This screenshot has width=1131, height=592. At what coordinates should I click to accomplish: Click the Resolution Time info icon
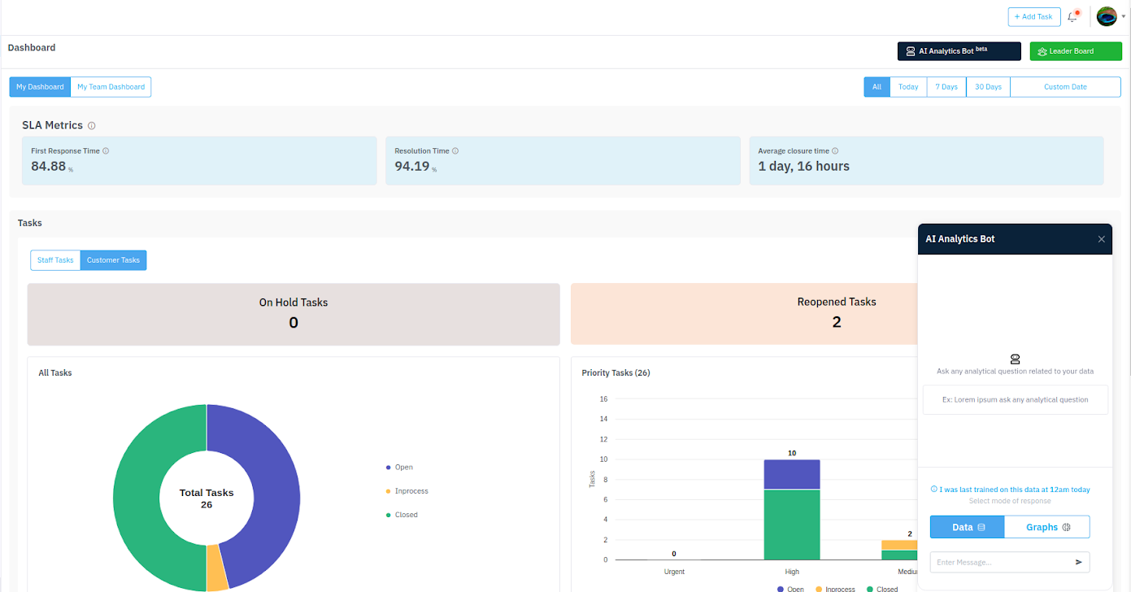[455, 151]
